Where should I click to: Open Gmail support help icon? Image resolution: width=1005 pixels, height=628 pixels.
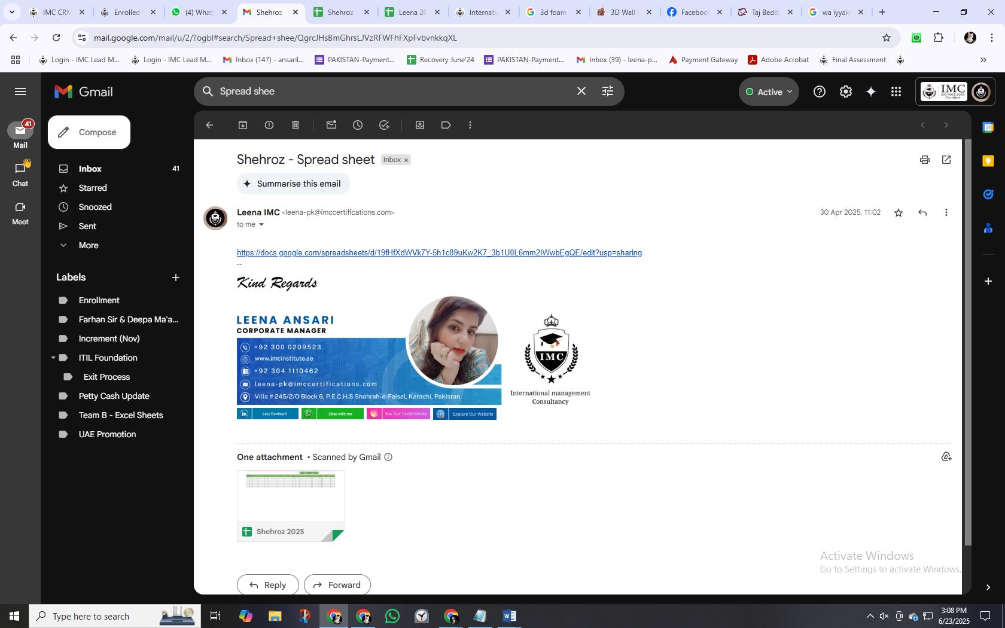820,92
